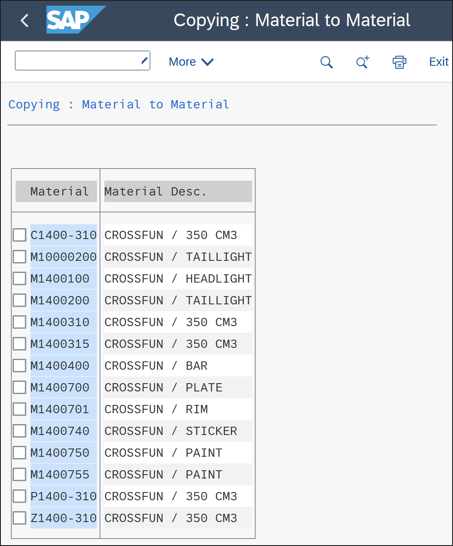This screenshot has width=453, height=546.
Task: Go back using the header arrow
Action: tap(25, 20)
